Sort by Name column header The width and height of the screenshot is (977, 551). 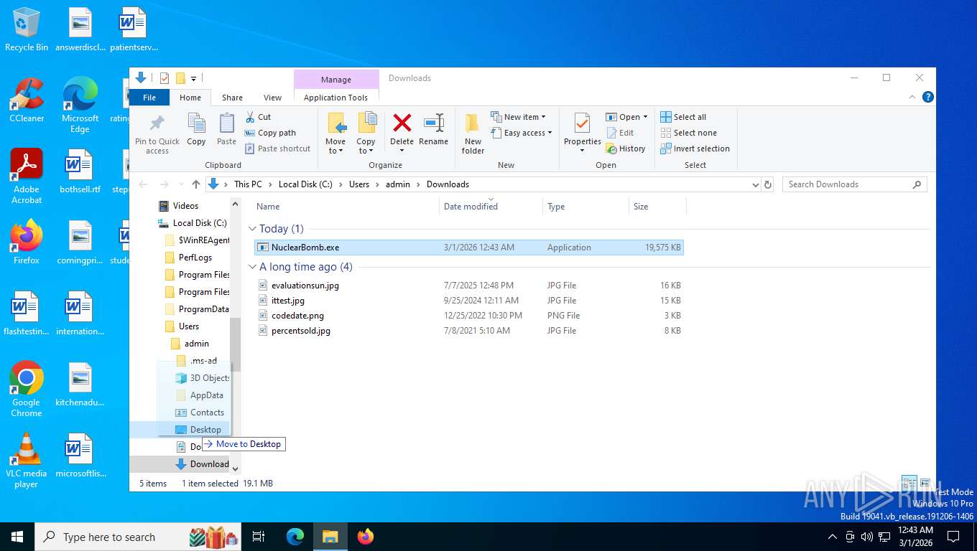268,207
